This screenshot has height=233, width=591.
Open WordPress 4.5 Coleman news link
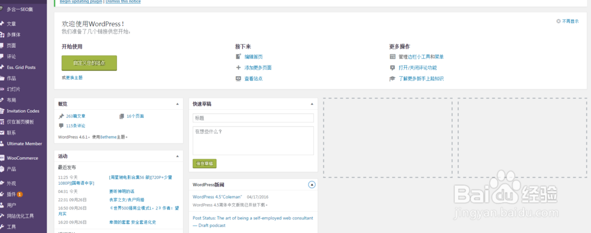click(x=217, y=196)
